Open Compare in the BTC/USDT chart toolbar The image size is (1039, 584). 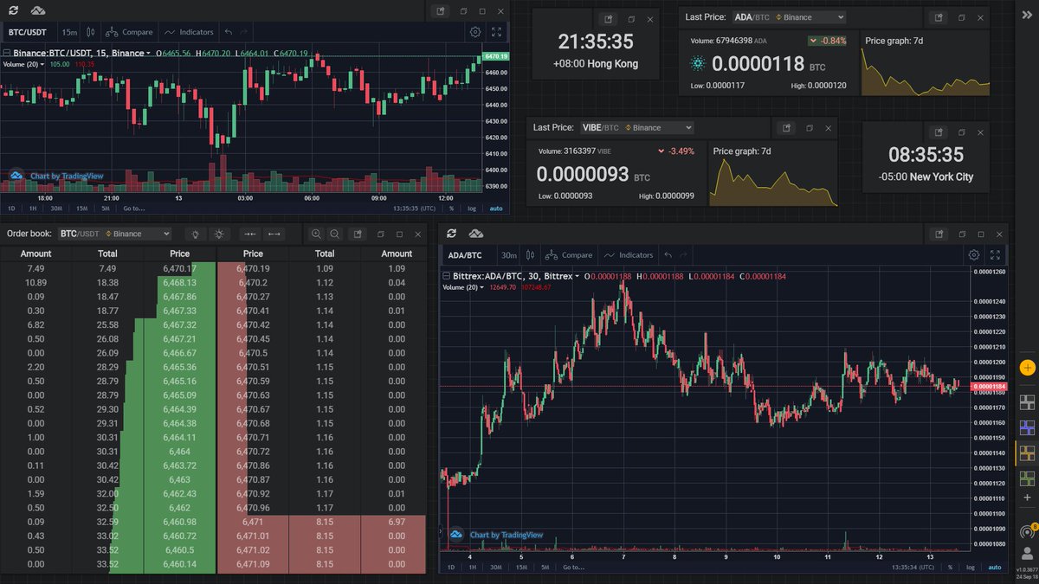click(129, 32)
